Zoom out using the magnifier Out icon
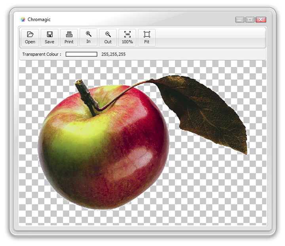 pyautogui.click(x=108, y=35)
